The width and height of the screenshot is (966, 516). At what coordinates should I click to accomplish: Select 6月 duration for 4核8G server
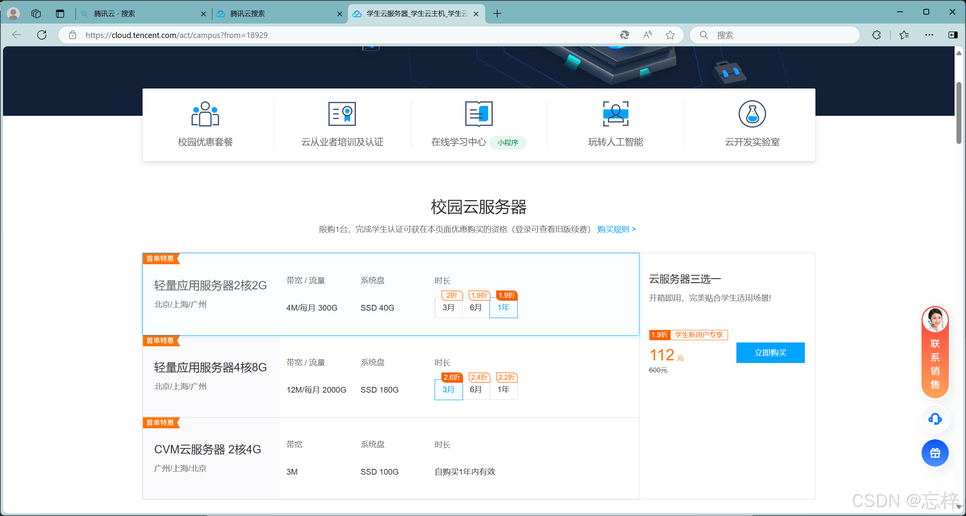476,390
